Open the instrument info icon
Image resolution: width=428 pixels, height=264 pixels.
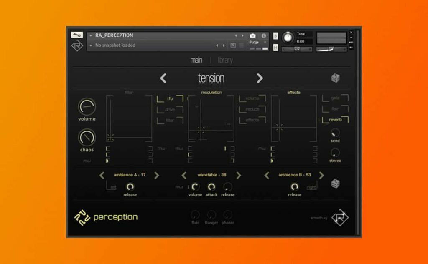[264, 36]
